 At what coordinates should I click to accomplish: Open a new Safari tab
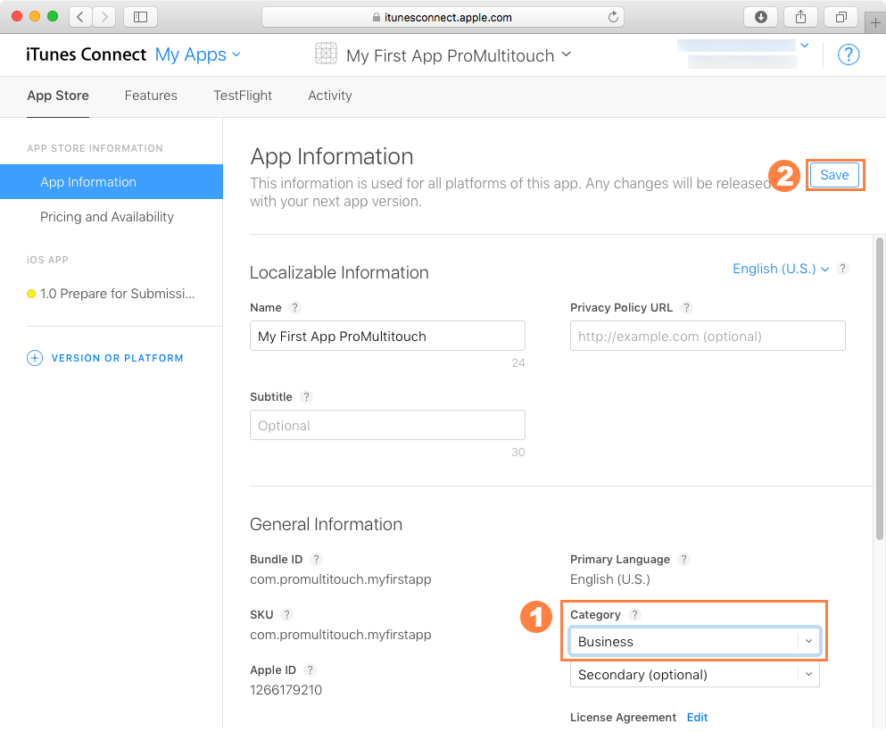875,22
